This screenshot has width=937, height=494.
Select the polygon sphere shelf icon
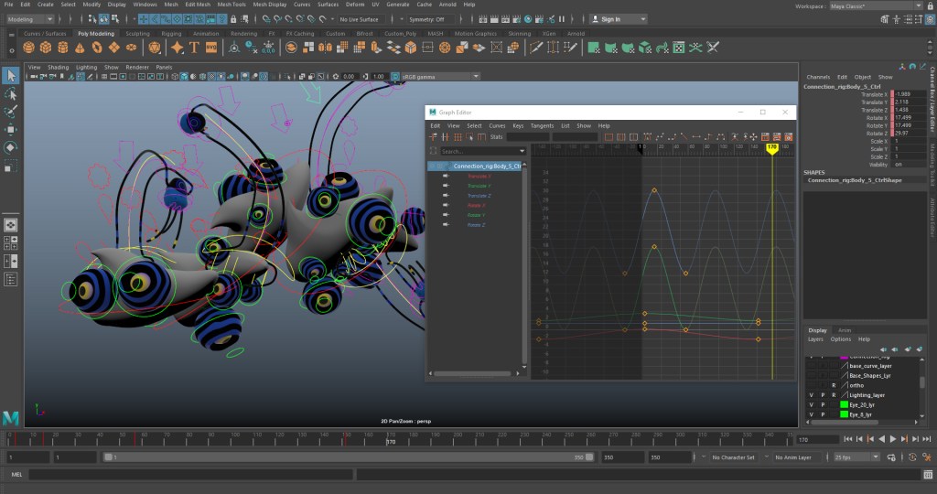click(28, 48)
